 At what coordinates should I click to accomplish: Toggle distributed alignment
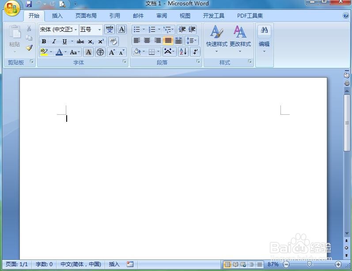[x=178, y=41]
